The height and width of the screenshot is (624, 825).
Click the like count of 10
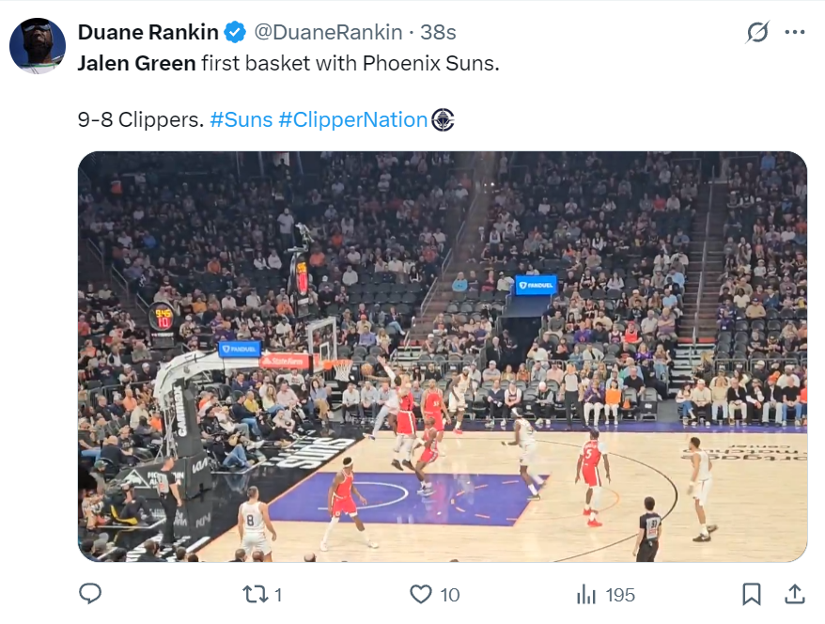450,595
